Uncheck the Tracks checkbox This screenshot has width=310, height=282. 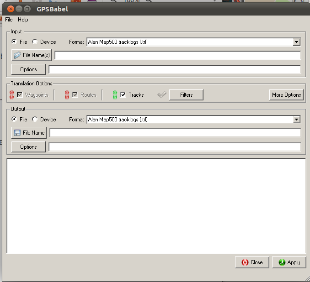tap(123, 95)
